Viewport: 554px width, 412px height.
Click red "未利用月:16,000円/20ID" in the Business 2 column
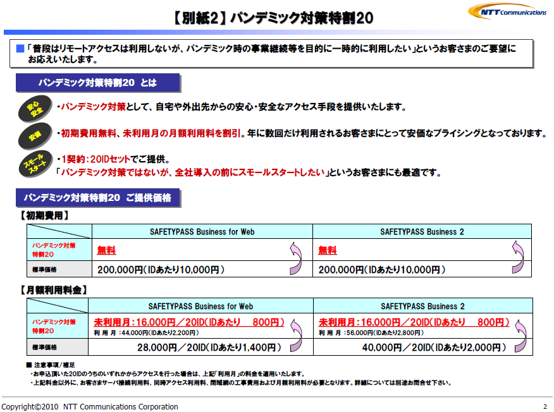374,322
